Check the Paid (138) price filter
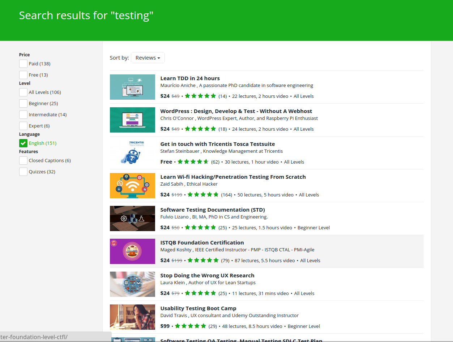Screen dimensions: 453x342 pyautogui.click(x=23, y=64)
